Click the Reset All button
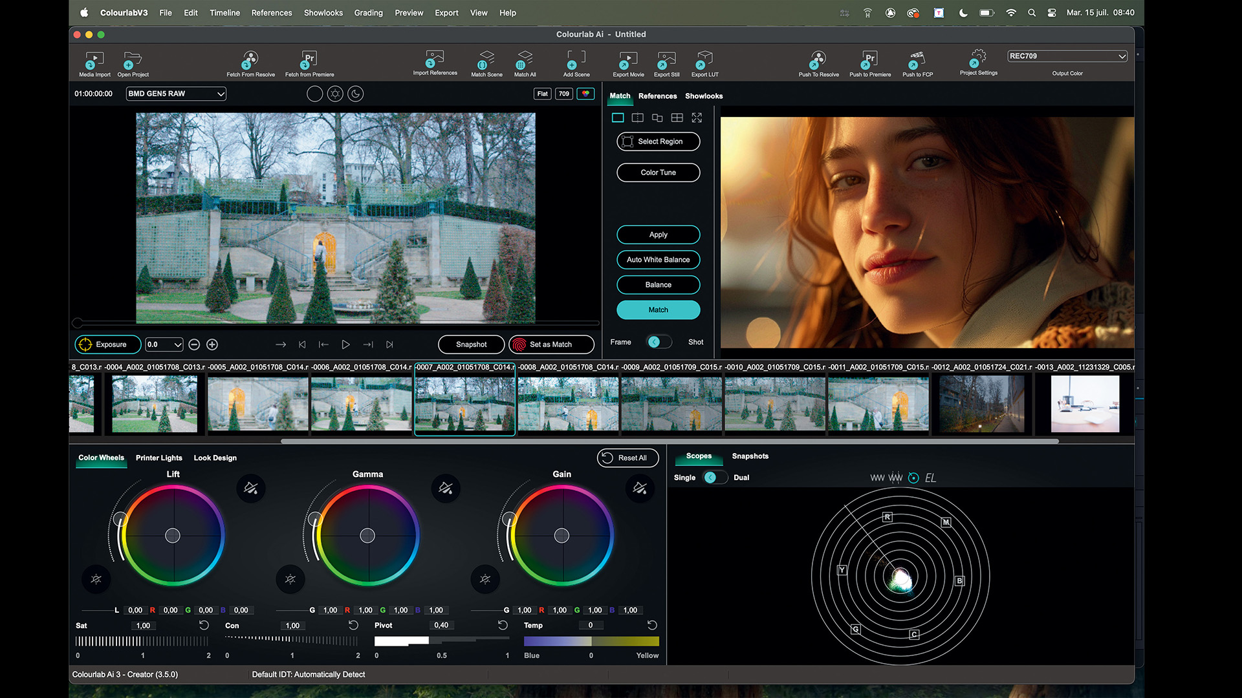1242x698 pixels. point(627,458)
